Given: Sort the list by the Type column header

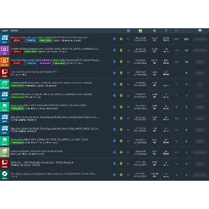Looking at the screenshot, I should (5, 31).
